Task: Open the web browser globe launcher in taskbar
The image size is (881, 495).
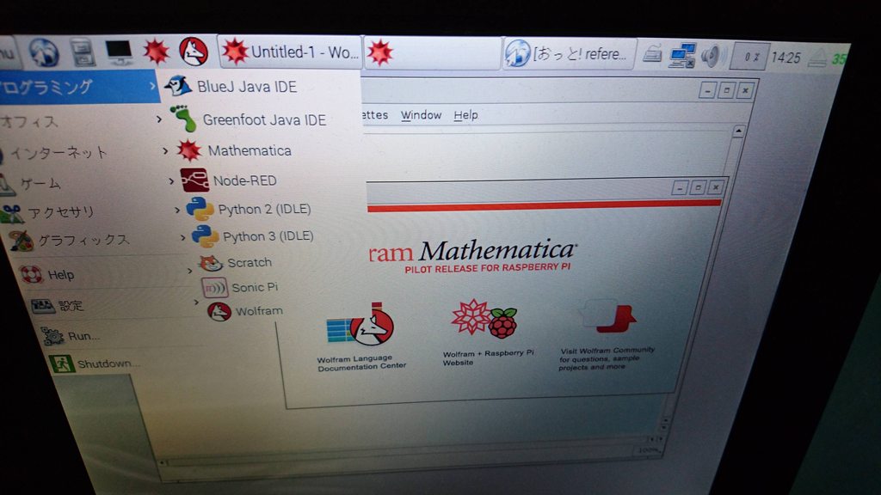Action: coord(44,52)
